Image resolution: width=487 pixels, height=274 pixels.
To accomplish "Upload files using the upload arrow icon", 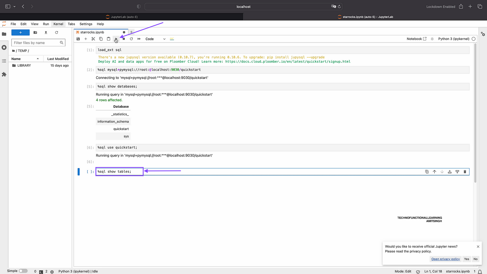I will coord(46,33).
